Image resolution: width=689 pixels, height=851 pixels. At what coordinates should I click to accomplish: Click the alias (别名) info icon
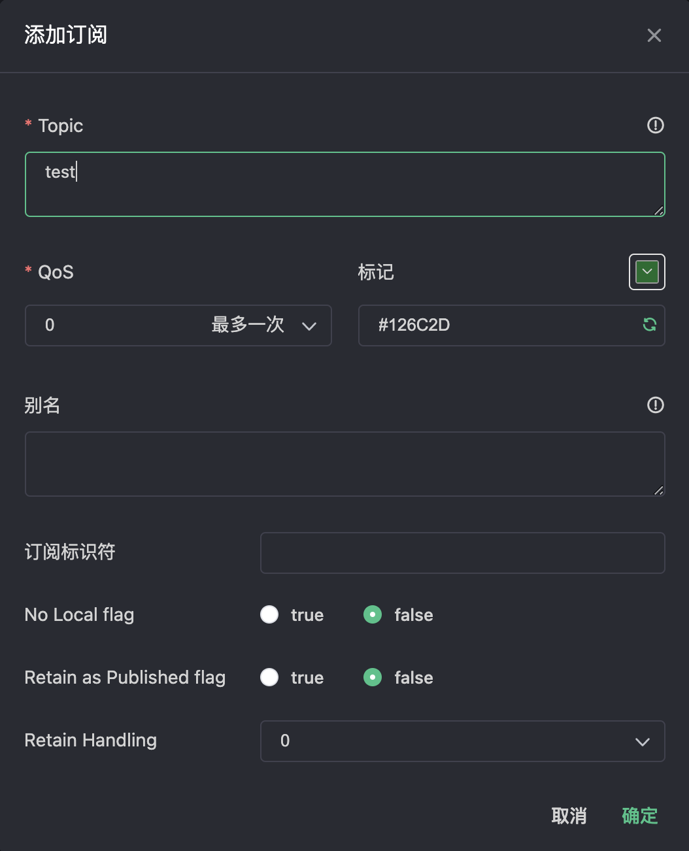pyautogui.click(x=655, y=405)
